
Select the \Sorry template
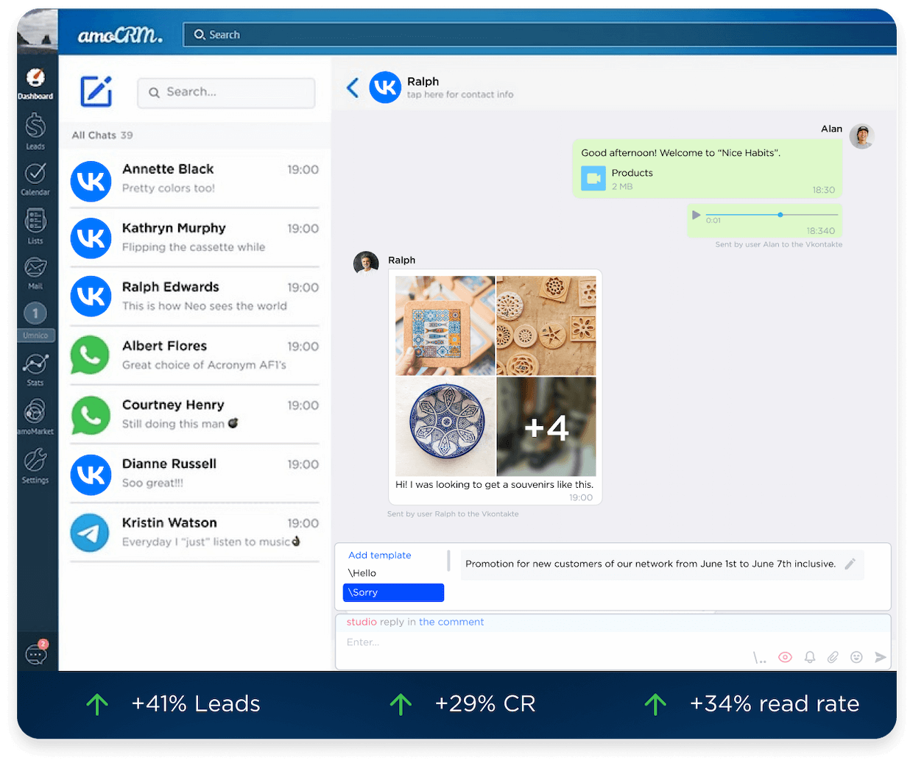[393, 592]
